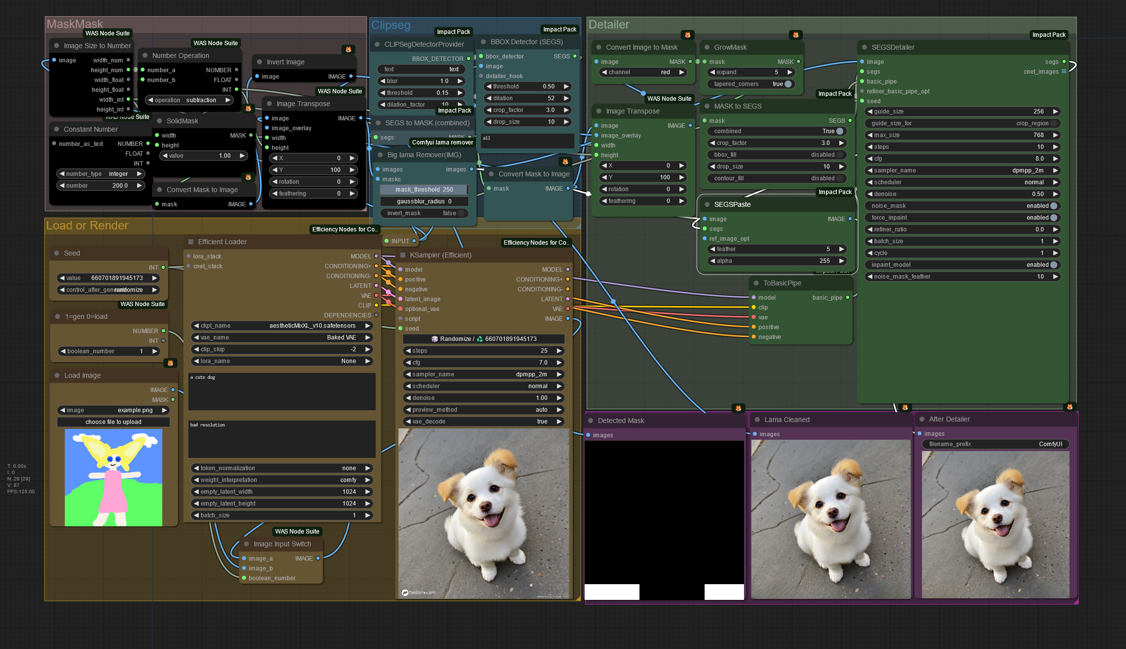1126x649 pixels.
Task: Click the fox badge above the Invert Image node
Action: point(348,49)
